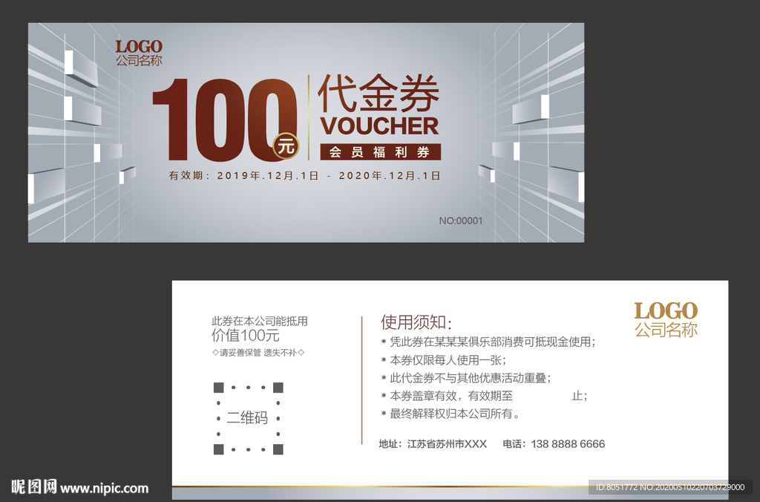Click the end date 2020年.12月.1日
The height and width of the screenshot is (502, 760).
[x=389, y=175]
